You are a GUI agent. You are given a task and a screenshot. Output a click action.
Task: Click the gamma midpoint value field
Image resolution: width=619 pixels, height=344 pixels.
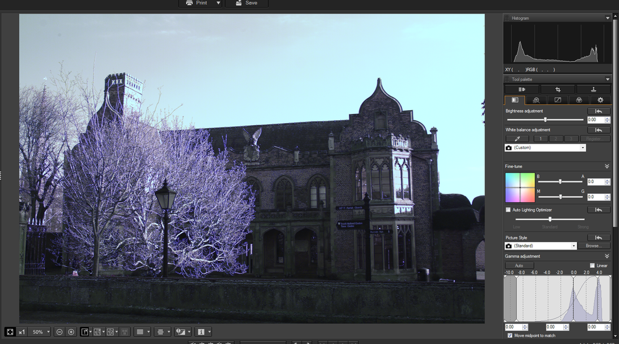click(x=555, y=327)
